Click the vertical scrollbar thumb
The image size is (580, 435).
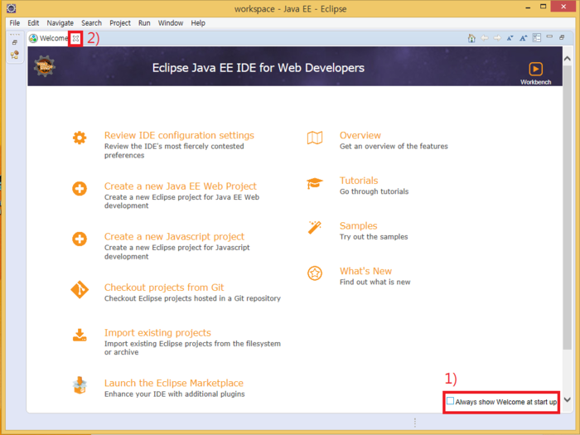tap(567, 207)
